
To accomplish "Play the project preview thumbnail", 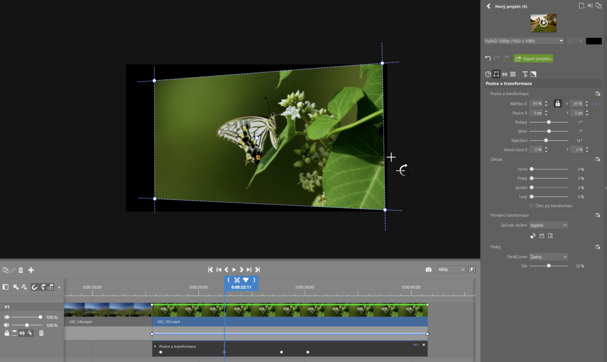I will (x=543, y=23).
